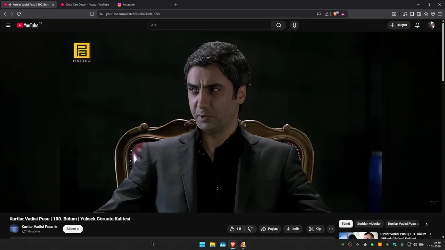Share this page from address bar
445x250 pixels.
coord(327,14)
